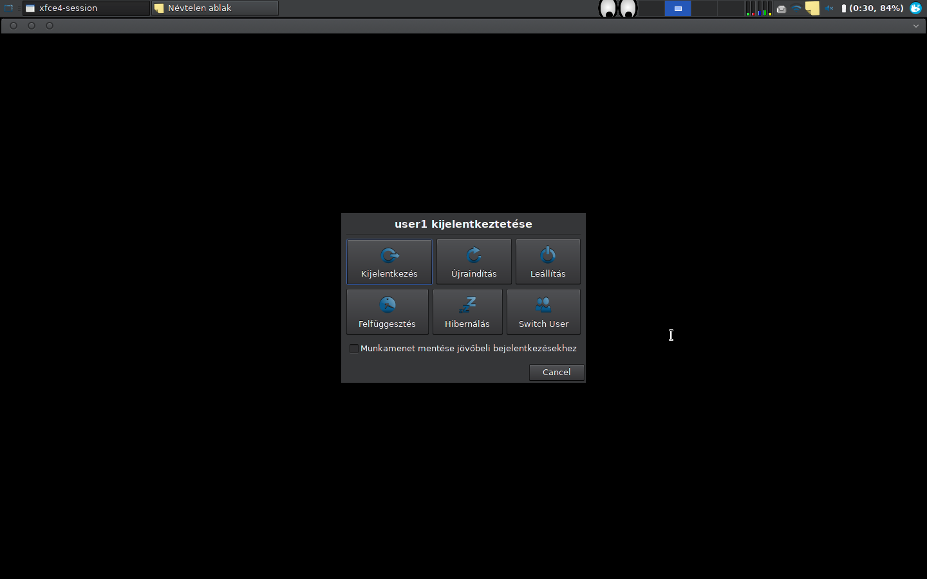This screenshot has width=927, height=579.
Task: Expand the chevron arrow below the panel
Action: (915, 26)
